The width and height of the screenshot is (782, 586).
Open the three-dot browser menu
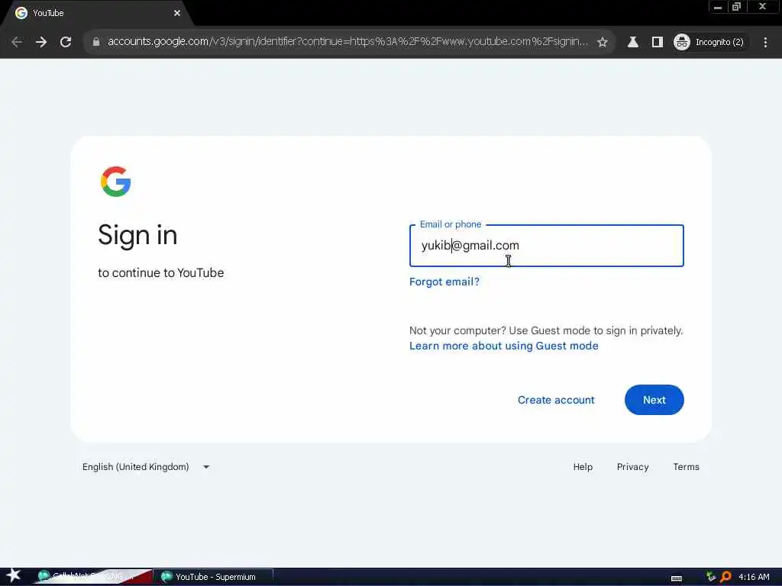[x=765, y=42]
